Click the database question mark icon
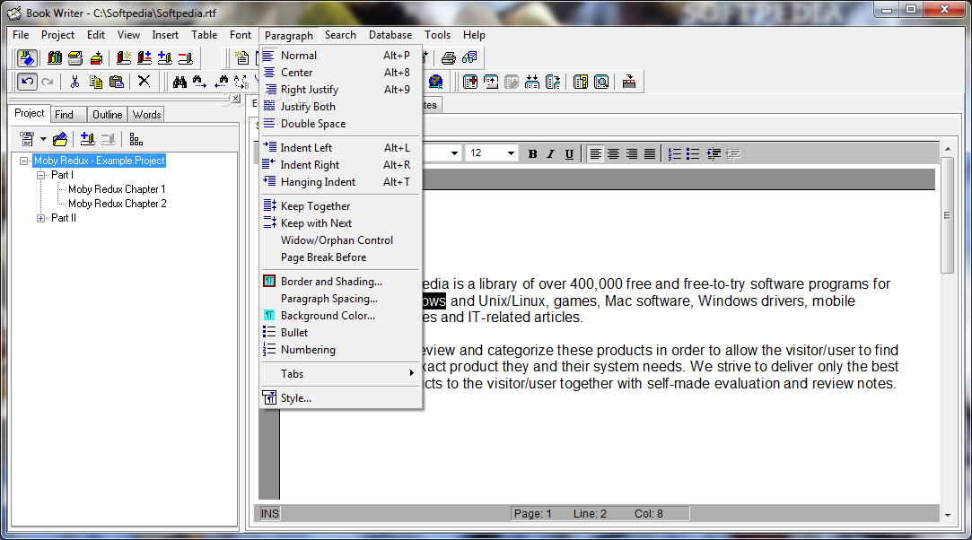Viewport: 972px width, 540px height. tap(581, 82)
